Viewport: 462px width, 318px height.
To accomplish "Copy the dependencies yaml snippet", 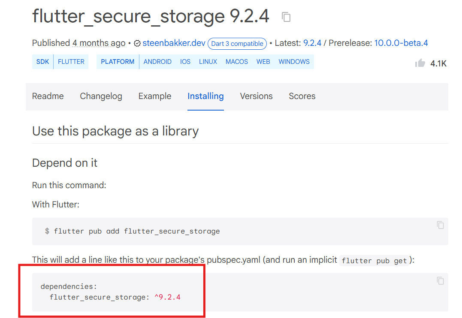I will click(x=440, y=281).
